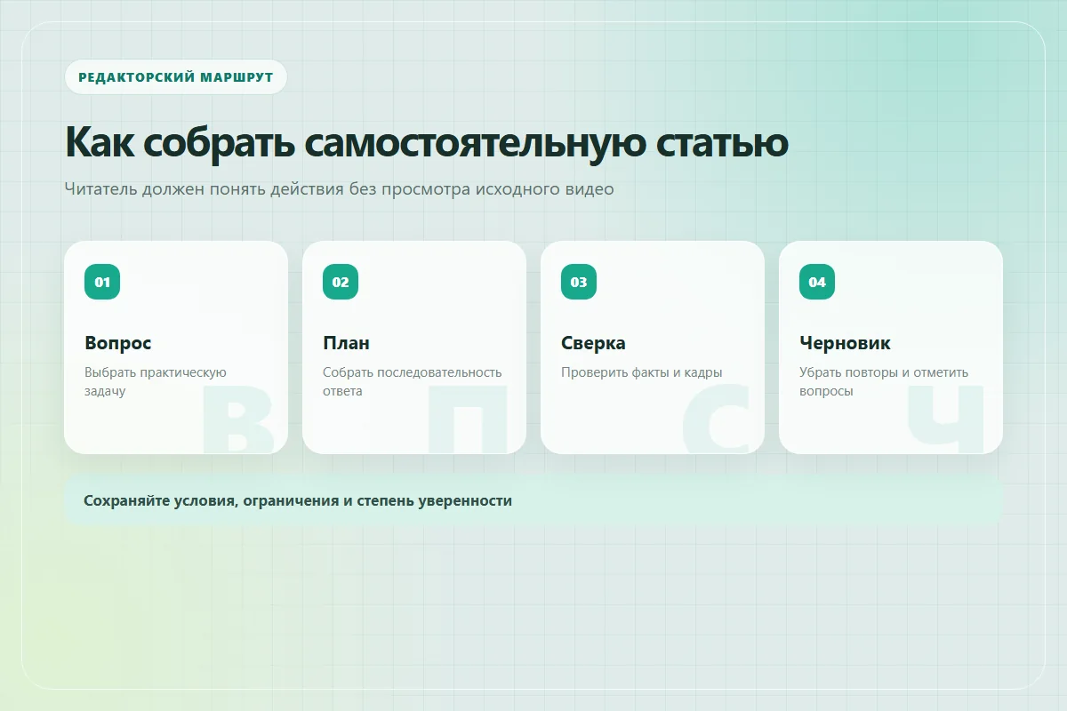Click the 02 step badge
Image resolution: width=1067 pixels, height=711 pixels.
[x=341, y=282]
